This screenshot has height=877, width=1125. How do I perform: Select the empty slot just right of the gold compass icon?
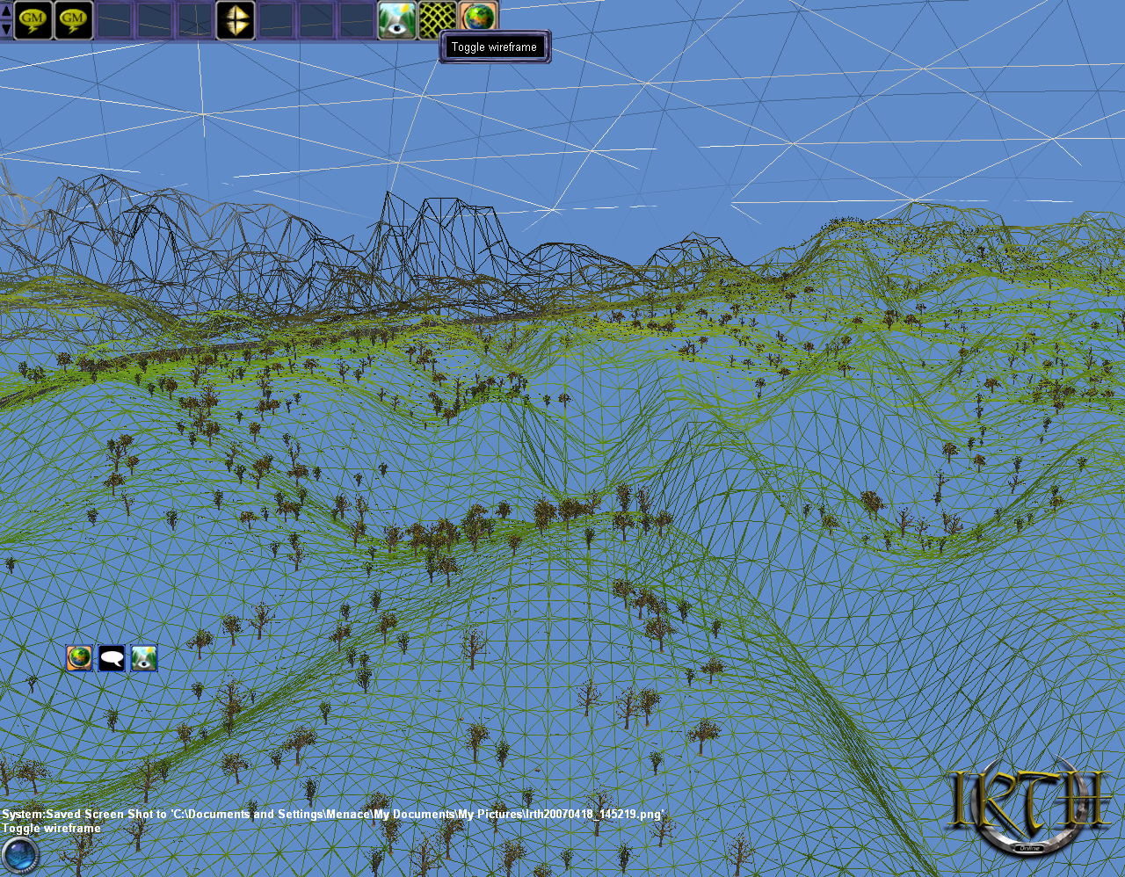(x=276, y=20)
